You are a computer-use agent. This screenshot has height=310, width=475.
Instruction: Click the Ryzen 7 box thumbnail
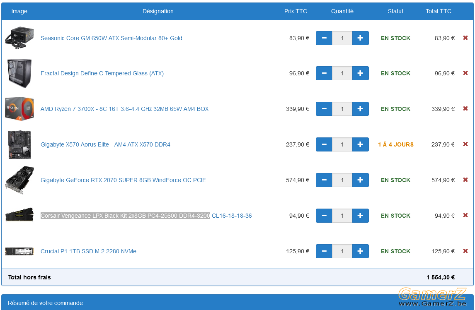pyautogui.click(x=19, y=109)
